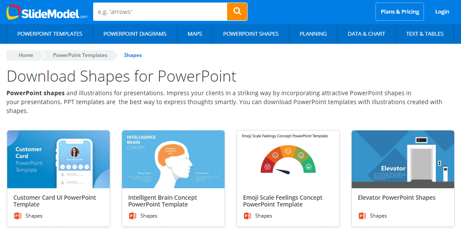
Task: Open the Emoji Scale Feelings thumbnail
Action: [288, 159]
